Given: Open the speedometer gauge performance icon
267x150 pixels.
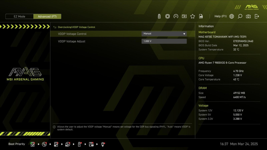Looking at the screenshot, I should pos(176,16).
